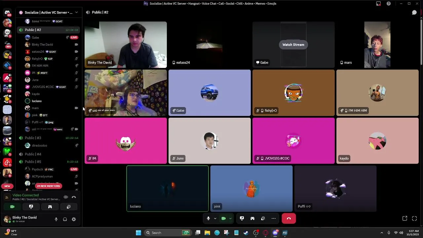423x238 pixels.
Task: Jump to the 24 New Mentions pill
Action: point(49,186)
